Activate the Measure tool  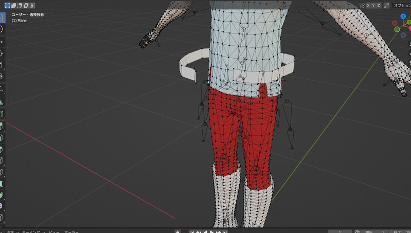click(2, 101)
